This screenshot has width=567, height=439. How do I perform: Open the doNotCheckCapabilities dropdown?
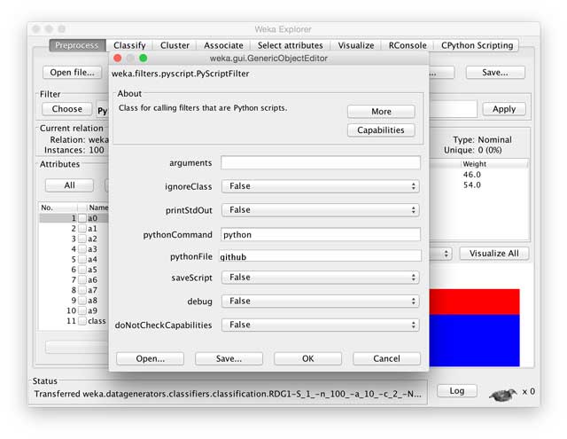[321, 325]
